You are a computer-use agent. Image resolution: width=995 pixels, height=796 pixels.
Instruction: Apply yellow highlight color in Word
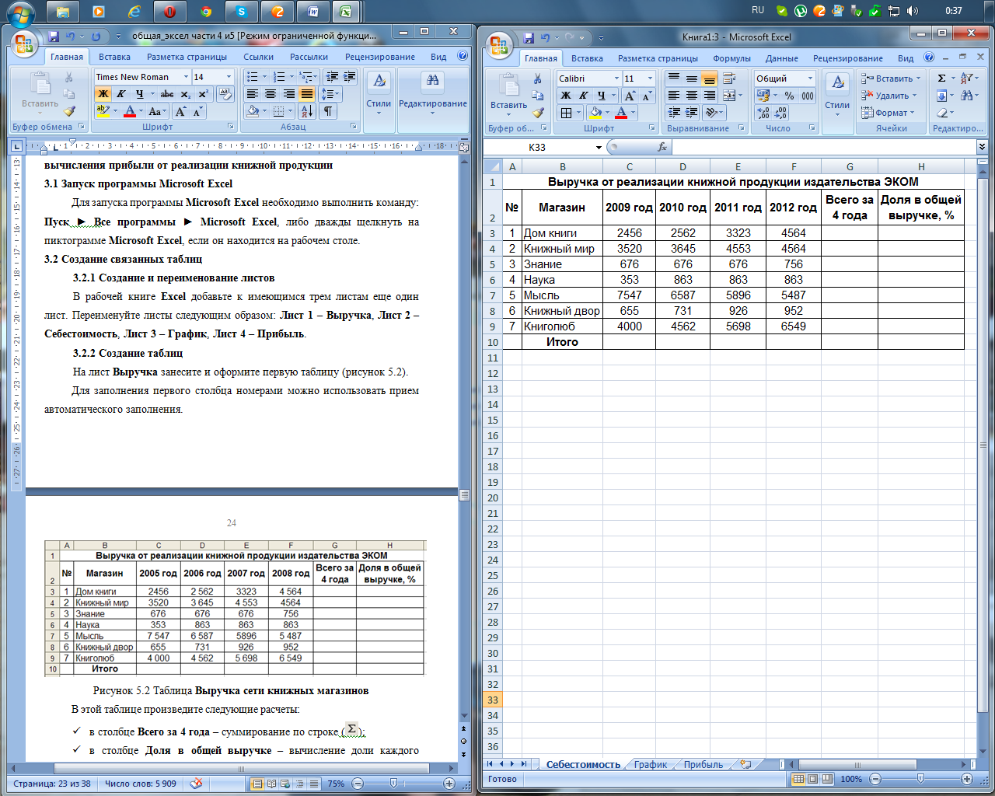click(x=103, y=112)
